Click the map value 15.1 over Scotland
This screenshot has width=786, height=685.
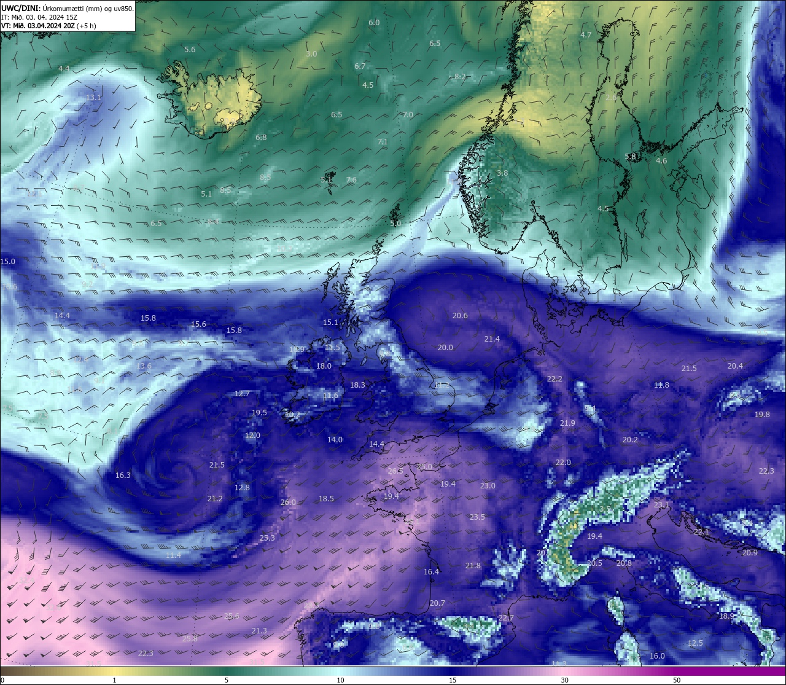pyautogui.click(x=330, y=322)
